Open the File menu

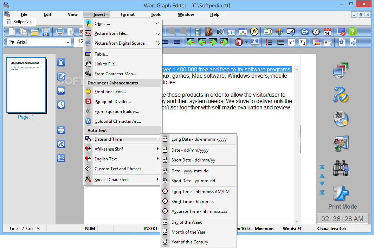click(24, 14)
